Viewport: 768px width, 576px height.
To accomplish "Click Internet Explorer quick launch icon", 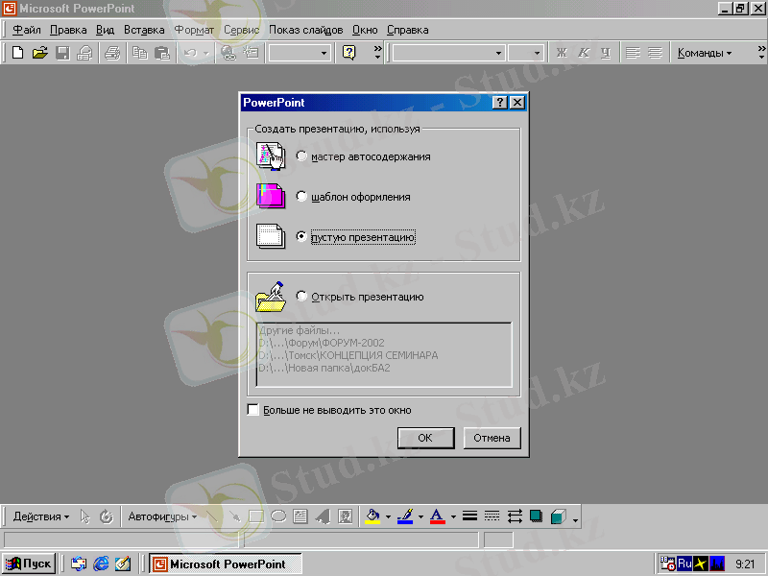I will [101, 564].
